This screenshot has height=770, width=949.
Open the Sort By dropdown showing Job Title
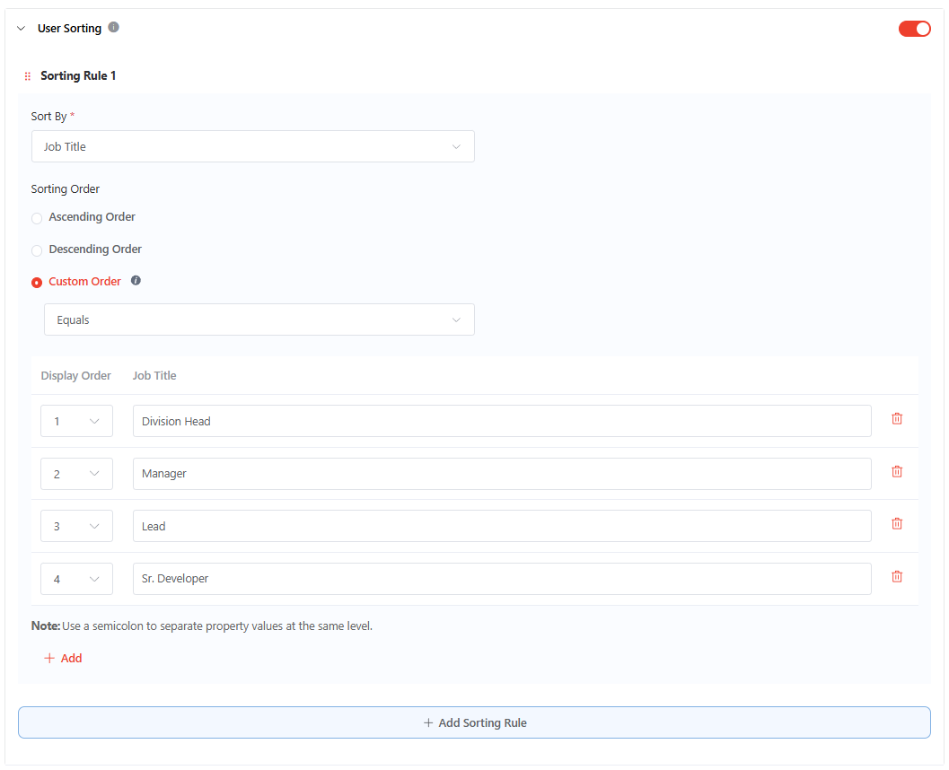[252, 145]
